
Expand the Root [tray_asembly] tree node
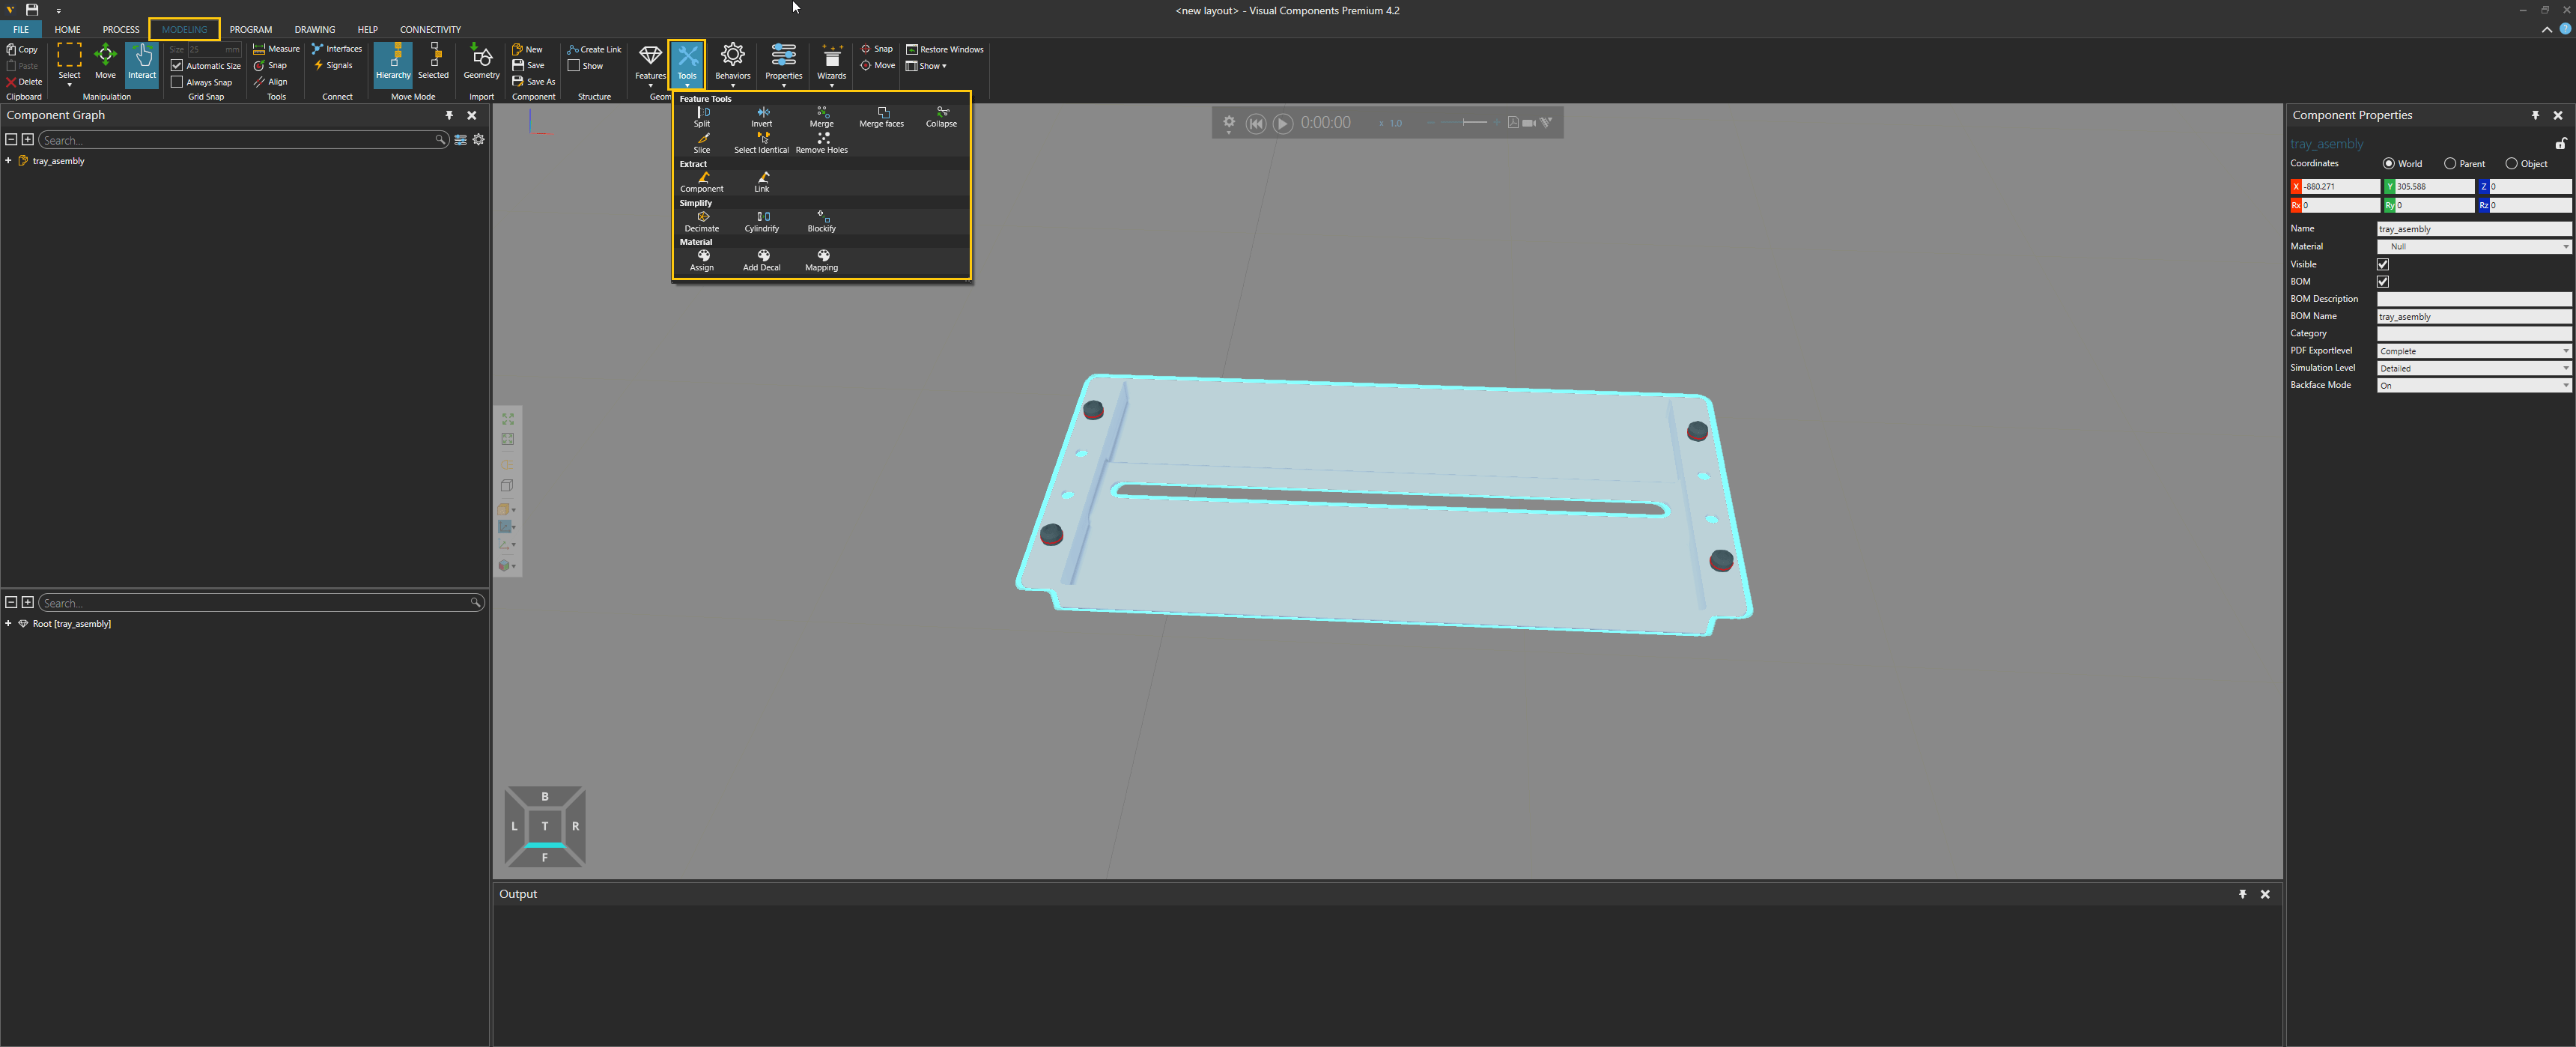(x=8, y=623)
